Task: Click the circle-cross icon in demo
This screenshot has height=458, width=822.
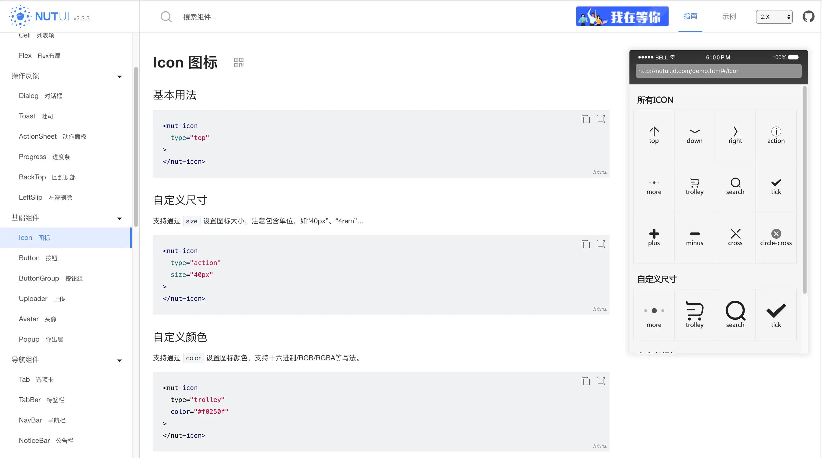Action: pyautogui.click(x=776, y=234)
